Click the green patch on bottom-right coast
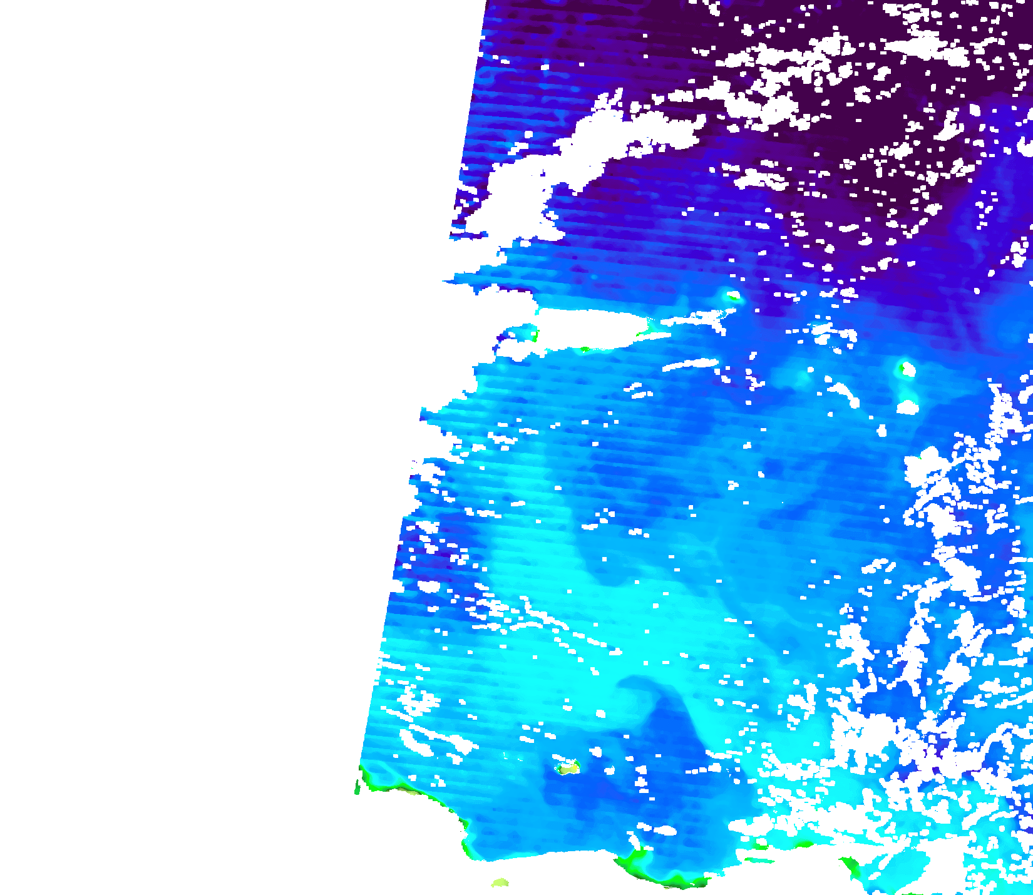This screenshot has height=895, width=1033. (851, 867)
